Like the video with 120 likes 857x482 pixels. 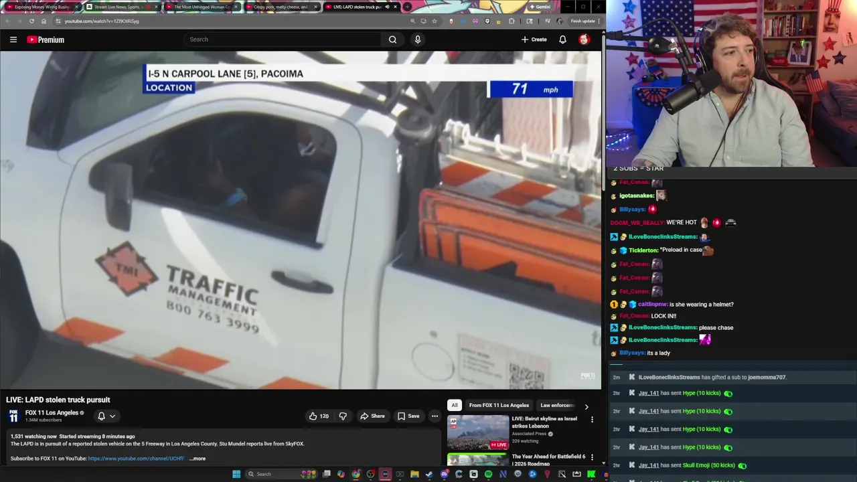pos(319,416)
